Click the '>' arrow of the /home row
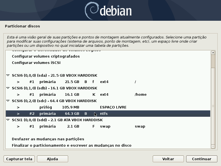This screenshot has width=221, height=166. [18, 95]
